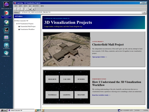Click the 3D Visualization Workflow heading
Viewport: 149px width, 112px height.
coord(117,84)
